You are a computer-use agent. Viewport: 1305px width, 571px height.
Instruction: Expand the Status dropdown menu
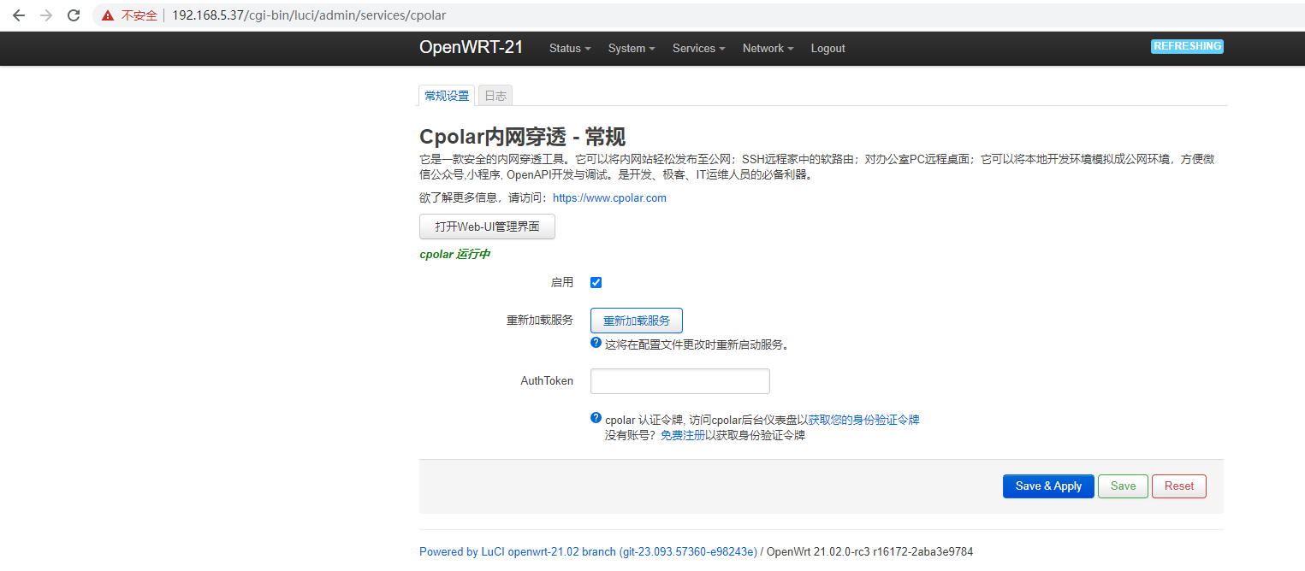click(x=570, y=49)
